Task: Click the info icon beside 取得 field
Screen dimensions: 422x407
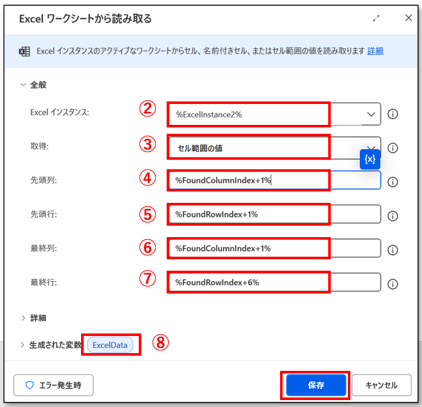Action: 392,148
